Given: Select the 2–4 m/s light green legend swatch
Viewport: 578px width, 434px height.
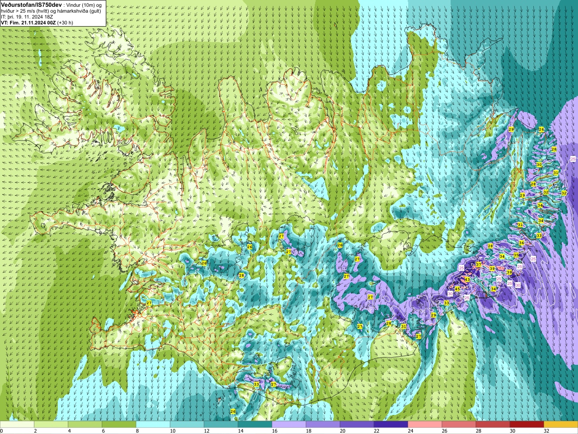Looking at the screenshot, I should tap(51, 425).
